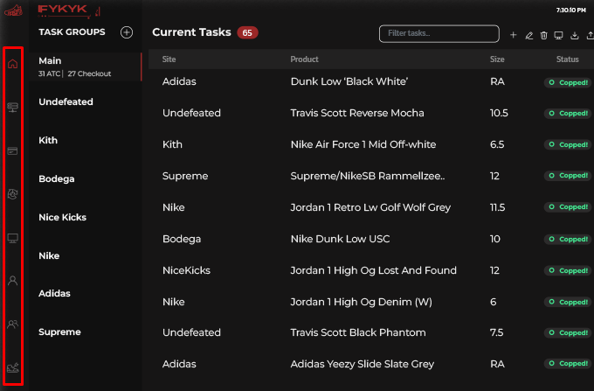
Task: Select the Bodega task group
Action: [57, 179]
